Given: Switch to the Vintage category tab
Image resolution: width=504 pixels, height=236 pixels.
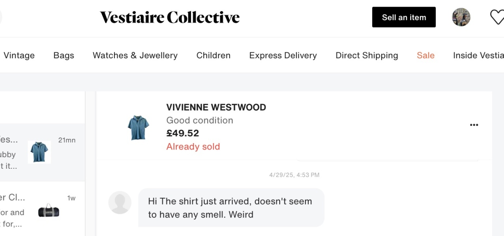Looking at the screenshot, I should [x=19, y=55].
